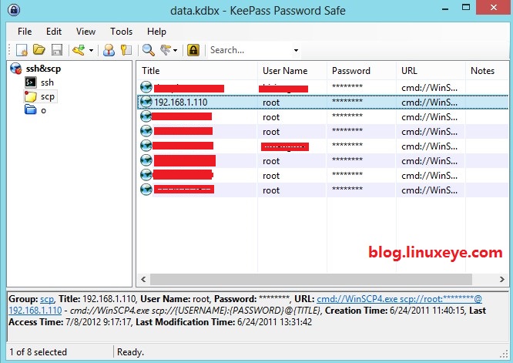
Task: Click the ssh terminal icon
Action: [31, 82]
